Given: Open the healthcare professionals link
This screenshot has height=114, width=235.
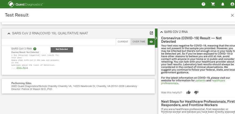Looking at the screenshot, I should 193,82.
